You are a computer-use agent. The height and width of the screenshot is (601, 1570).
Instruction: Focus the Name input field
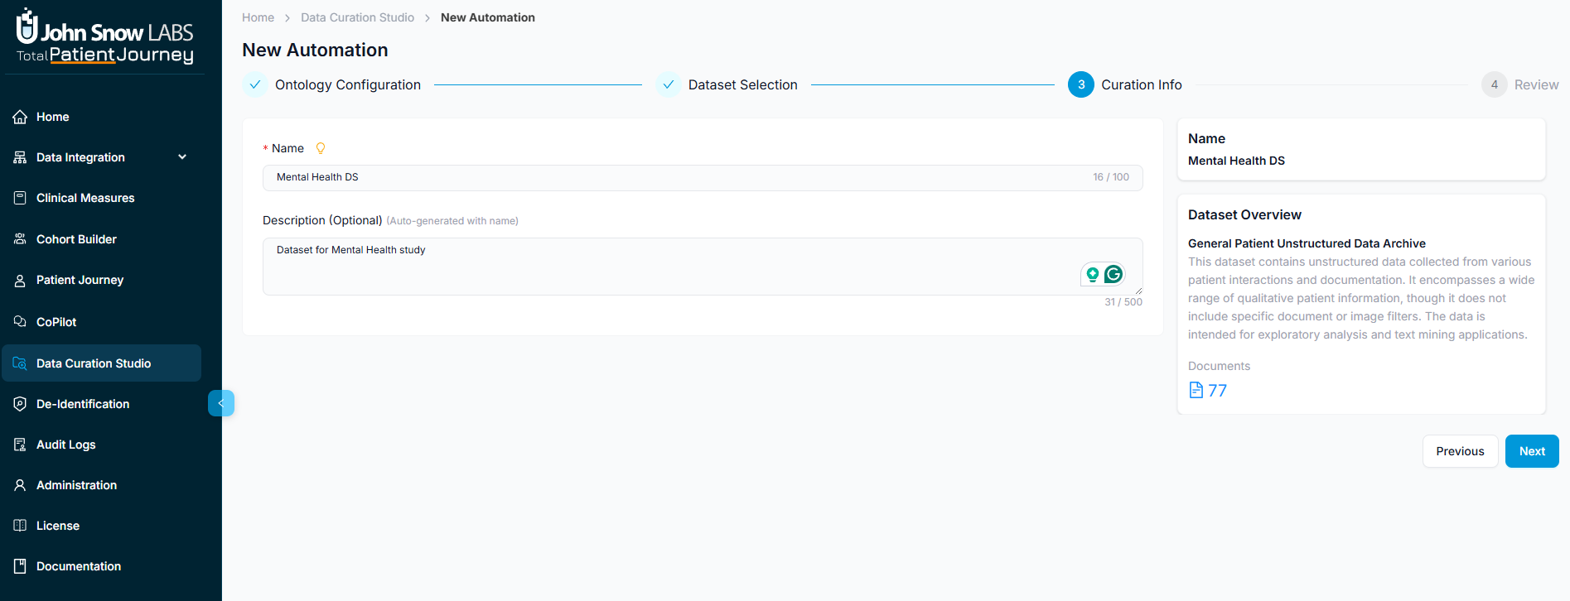tap(703, 177)
